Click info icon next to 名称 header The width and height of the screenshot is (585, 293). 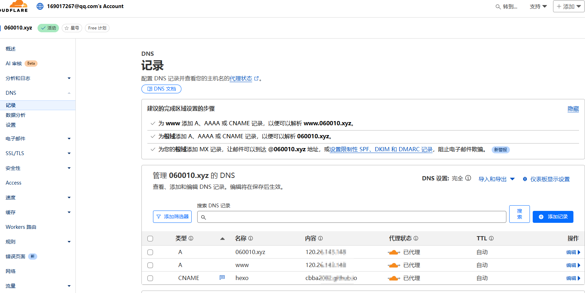tap(251, 238)
